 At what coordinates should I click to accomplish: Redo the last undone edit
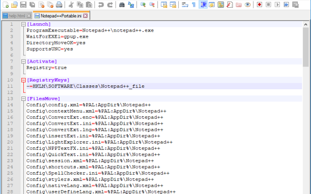pyautogui.click(x=110, y=4)
